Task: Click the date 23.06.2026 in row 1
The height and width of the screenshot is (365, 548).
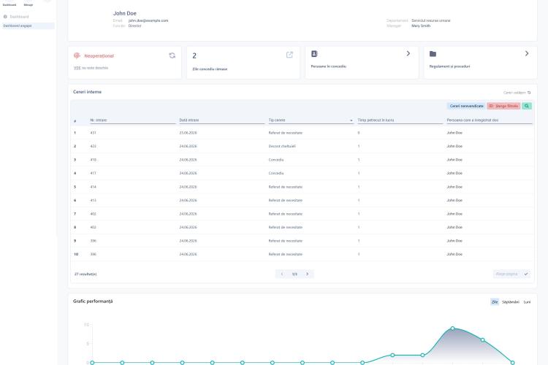Action: (188, 133)
